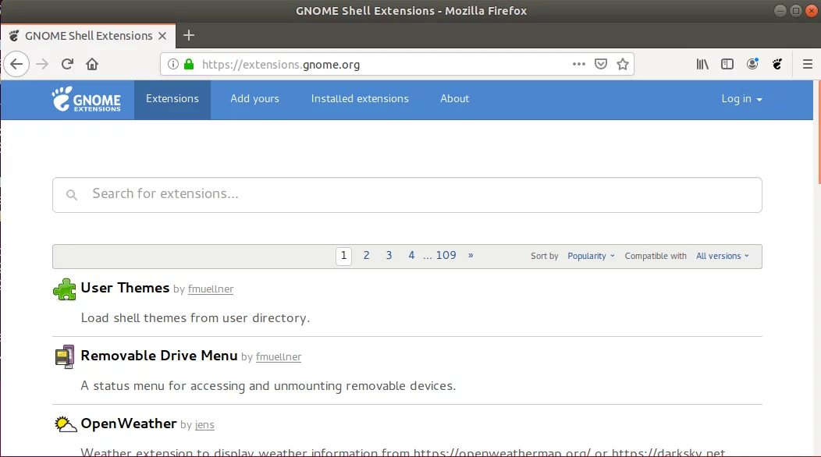Bookmark this page with the star
The image size is (821, 457).
coord(623,64)
